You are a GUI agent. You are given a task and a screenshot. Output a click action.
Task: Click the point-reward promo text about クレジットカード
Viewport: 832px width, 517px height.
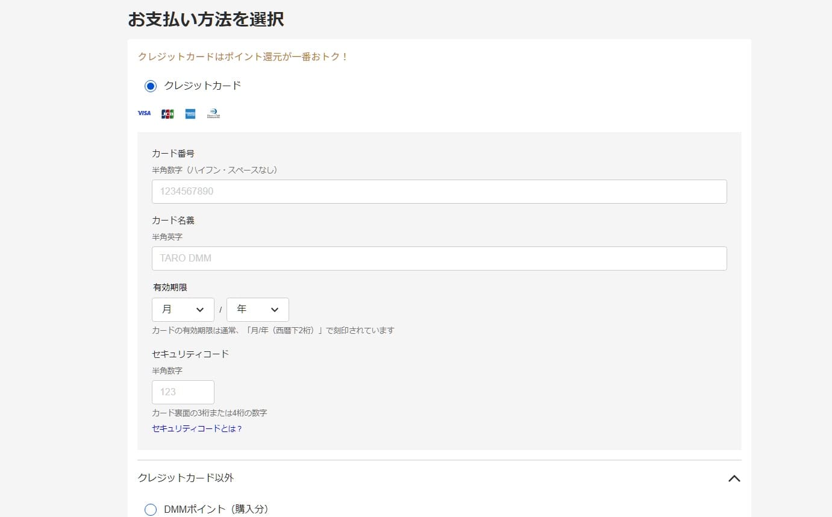[243, 57]
